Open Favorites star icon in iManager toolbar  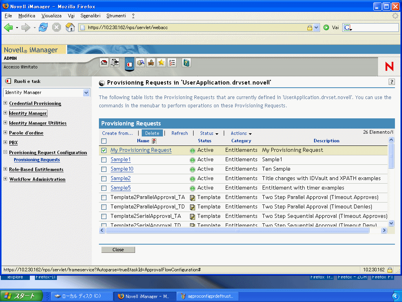pyautogui.click(x=161, y=63)
